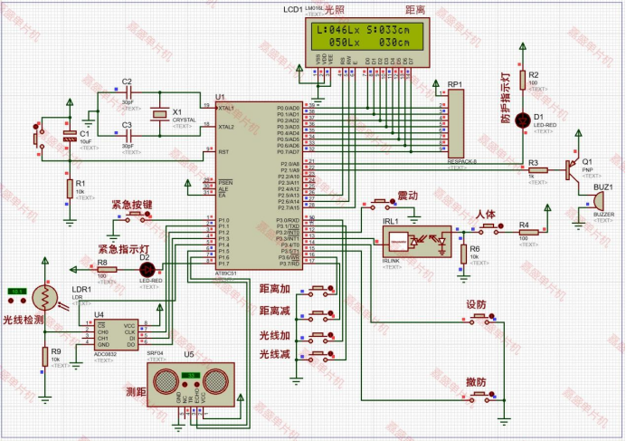Select resistor R3
Viewport: 626px width, 441px height.
point(537,170)
